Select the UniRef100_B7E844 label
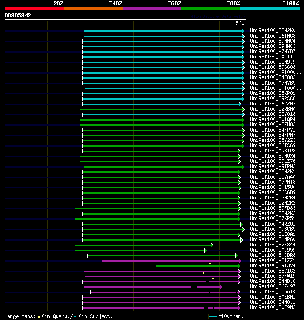The height and width of the screenshot is (320, 304). pyautogui.click(x=273, y=245)
